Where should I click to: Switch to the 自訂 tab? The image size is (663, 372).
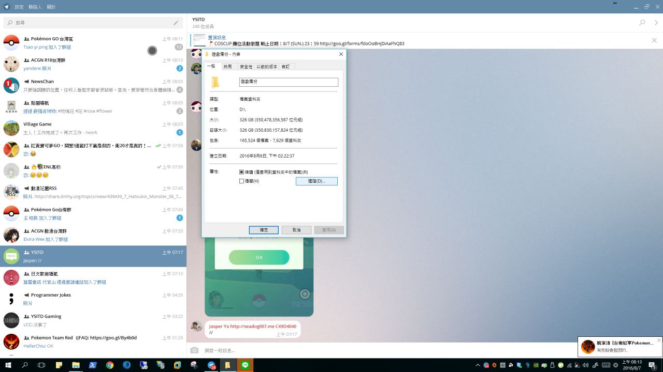click(286, 67)
